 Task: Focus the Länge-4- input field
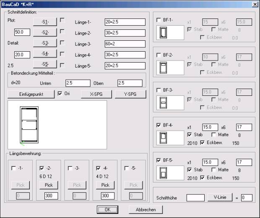(x=125, y=55)
